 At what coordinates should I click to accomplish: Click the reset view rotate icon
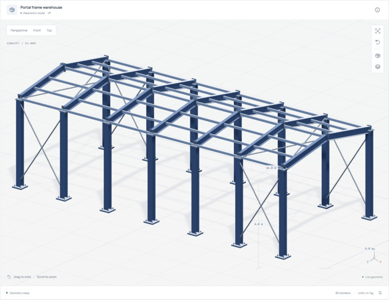coord(377,42)
